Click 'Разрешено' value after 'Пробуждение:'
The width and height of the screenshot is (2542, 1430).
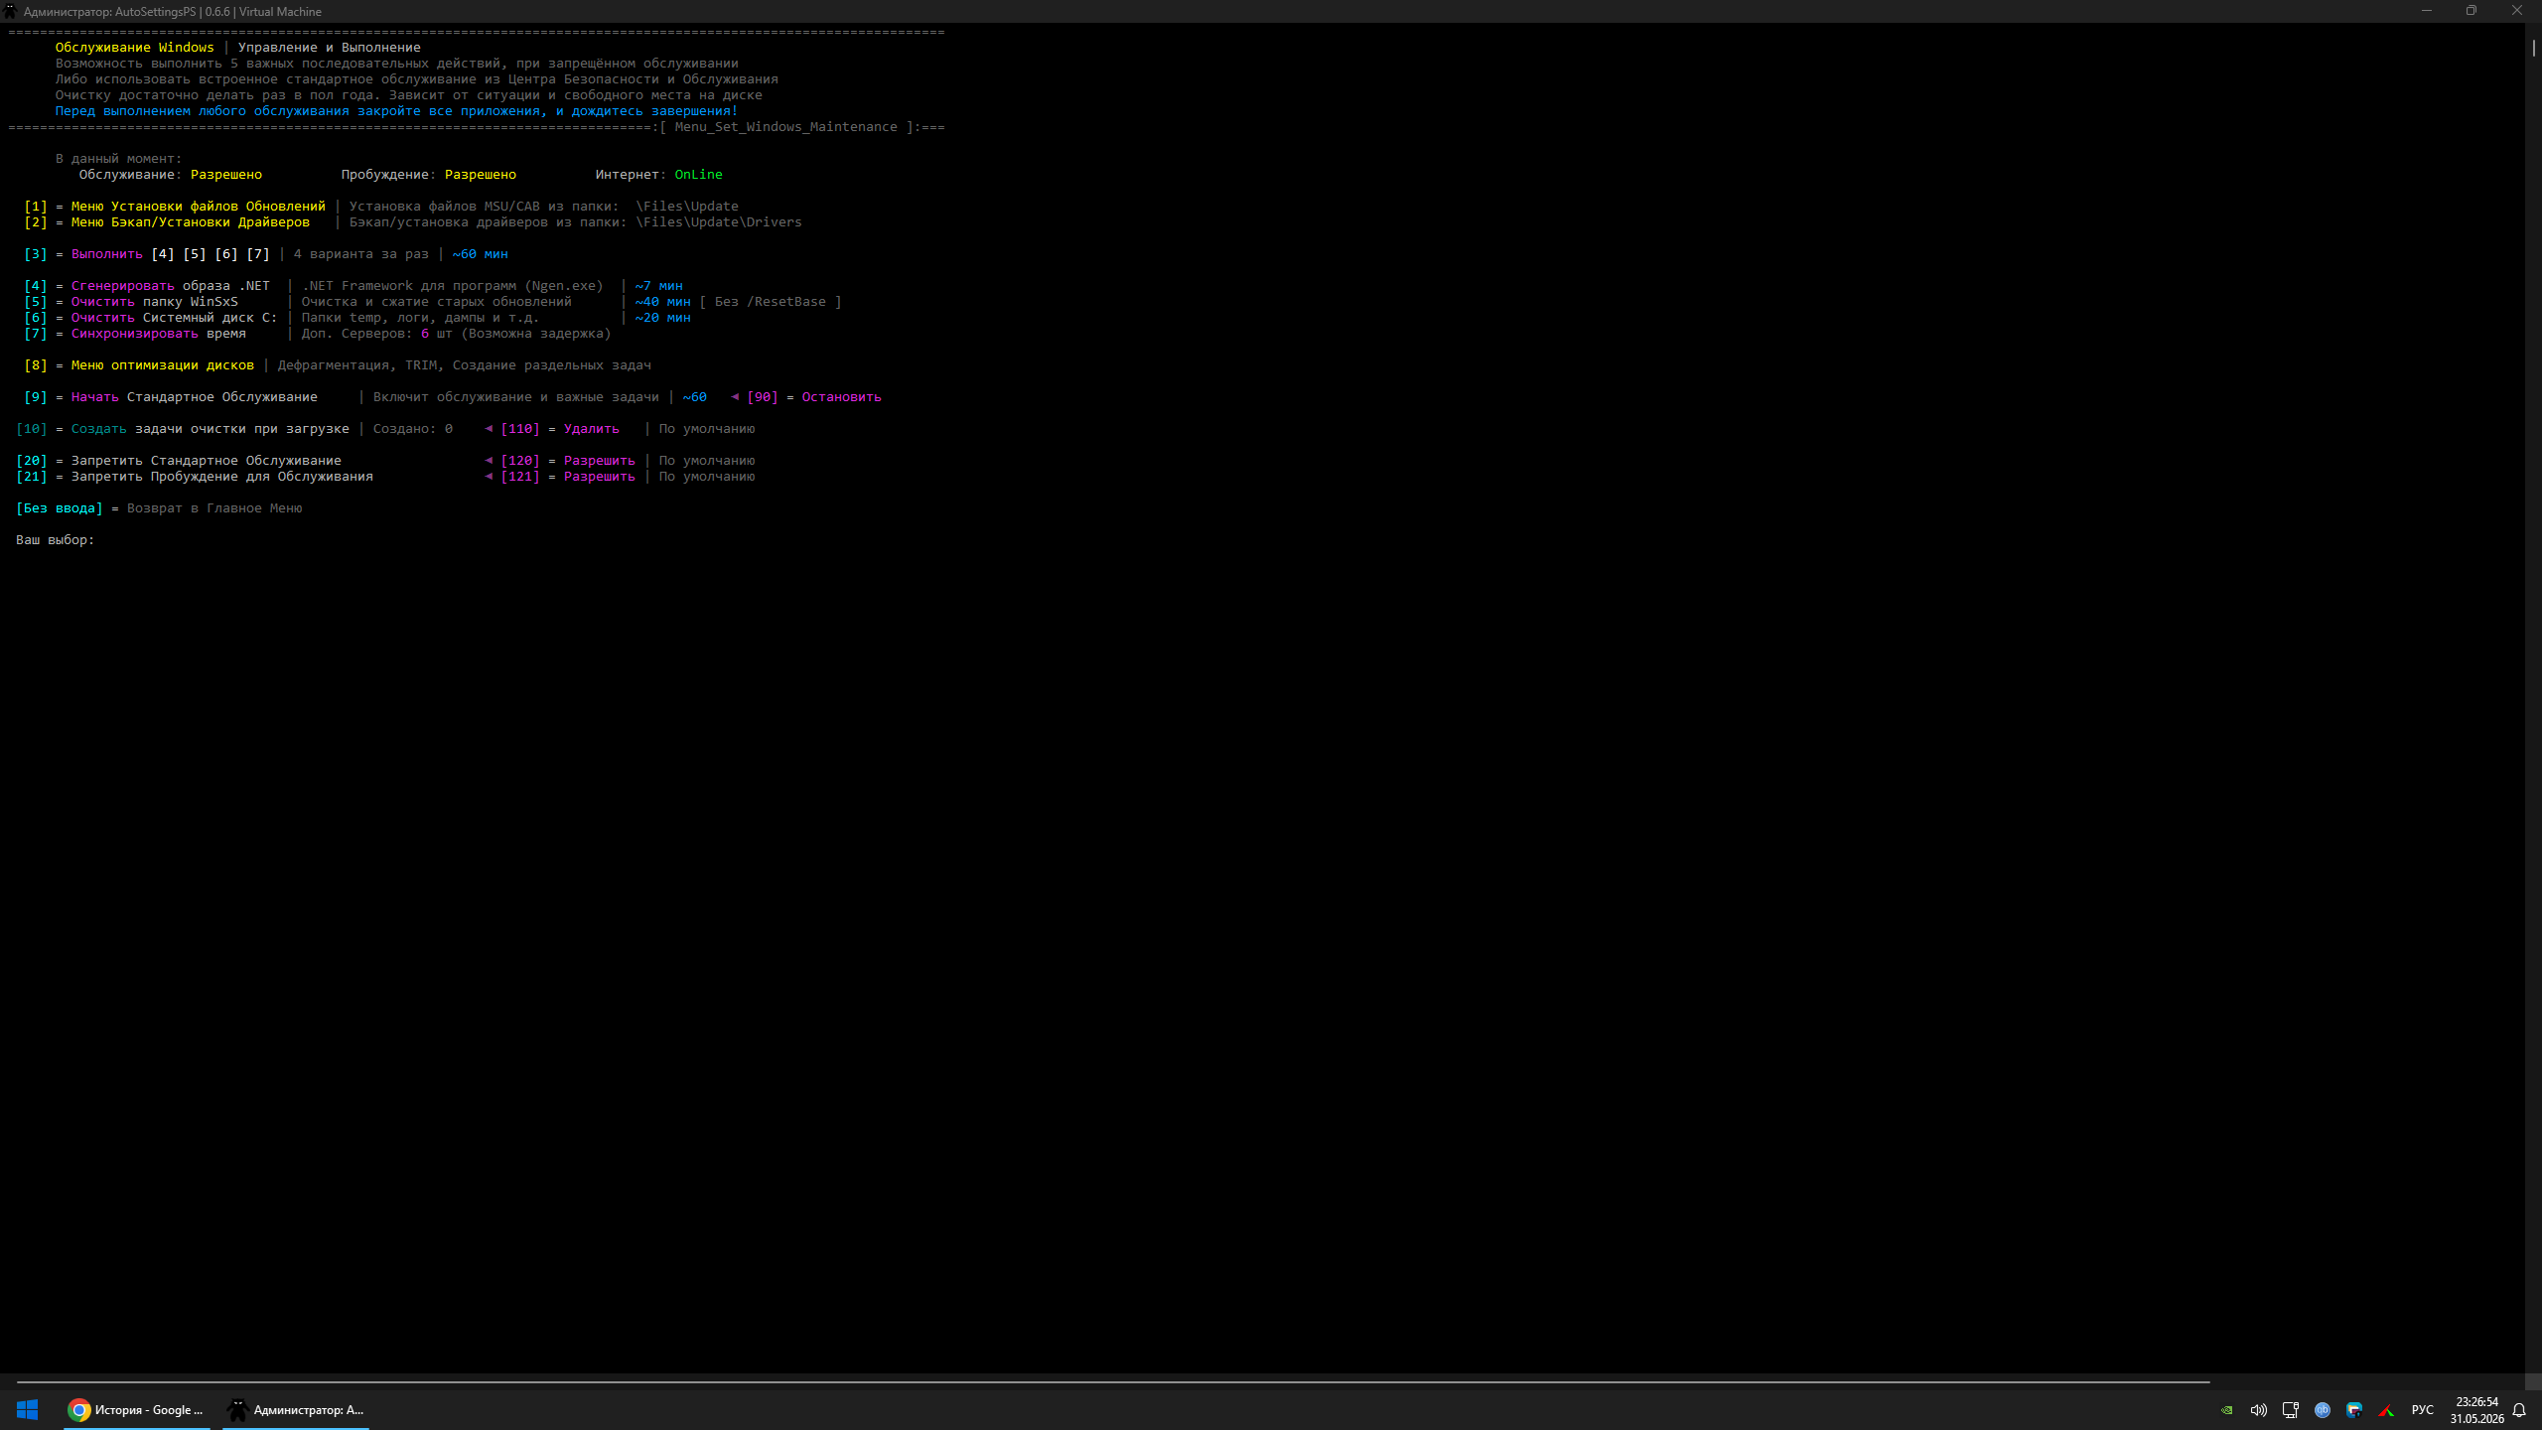click(481, 175)
